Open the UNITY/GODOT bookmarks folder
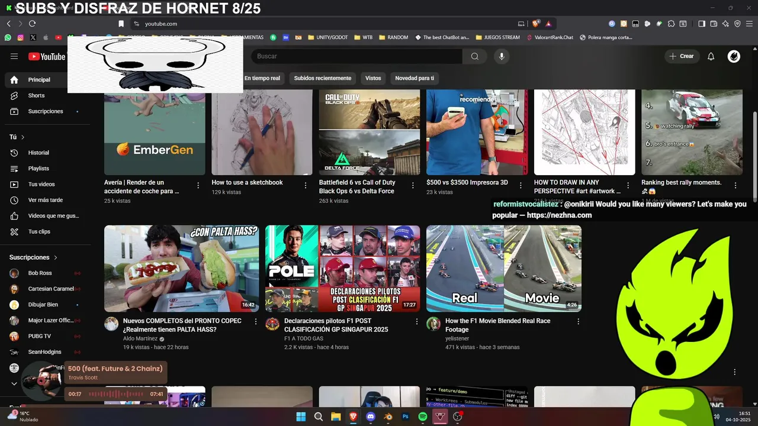This screenshot has height=426, width=758. [x=328, y=37]
